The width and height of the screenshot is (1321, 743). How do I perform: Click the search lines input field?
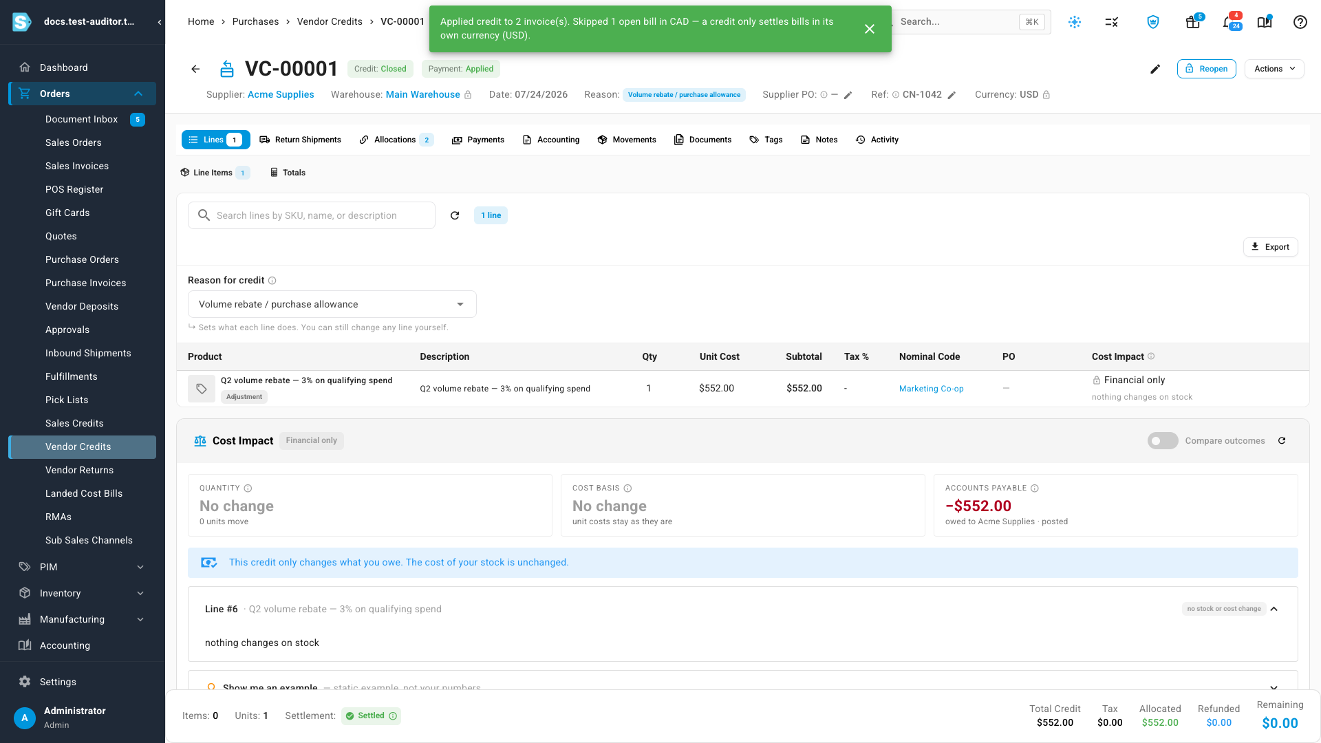(x=312, y=215)
